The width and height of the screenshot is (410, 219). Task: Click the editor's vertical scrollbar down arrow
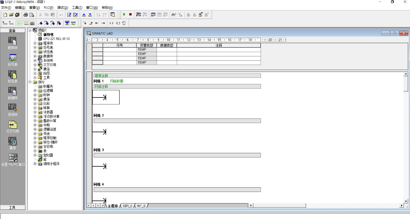406,201
